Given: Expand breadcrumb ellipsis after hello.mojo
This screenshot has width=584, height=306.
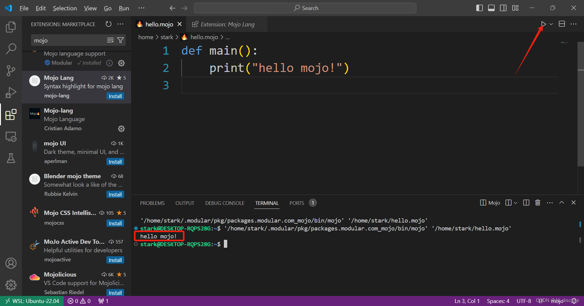Looking at the screenshot, I should tap(228, 37).
